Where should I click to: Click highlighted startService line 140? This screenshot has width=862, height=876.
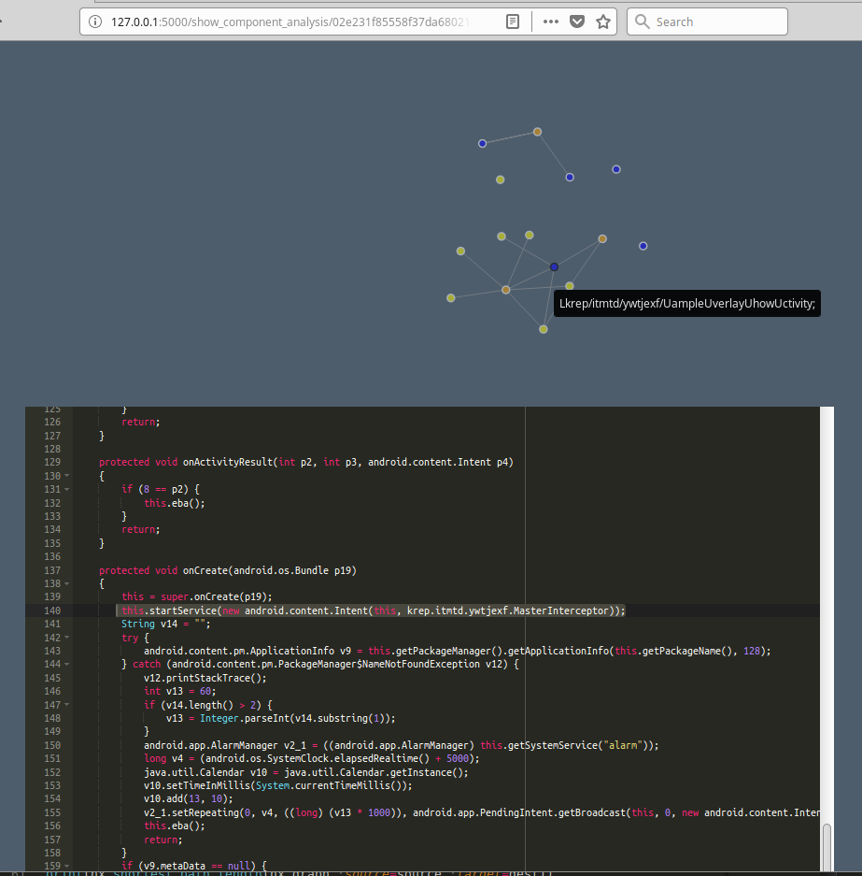374,610
